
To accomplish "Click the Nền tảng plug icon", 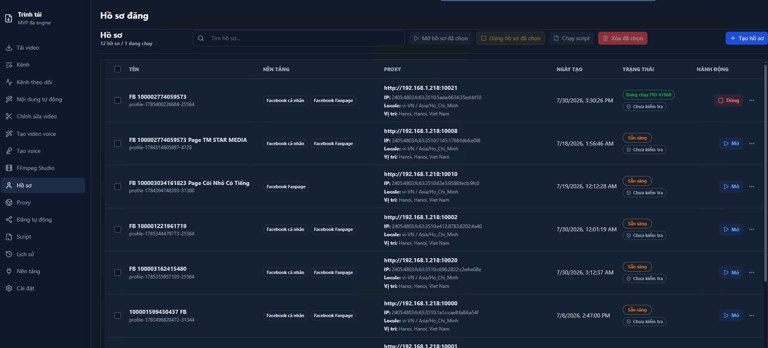I will tap(9, 271).
